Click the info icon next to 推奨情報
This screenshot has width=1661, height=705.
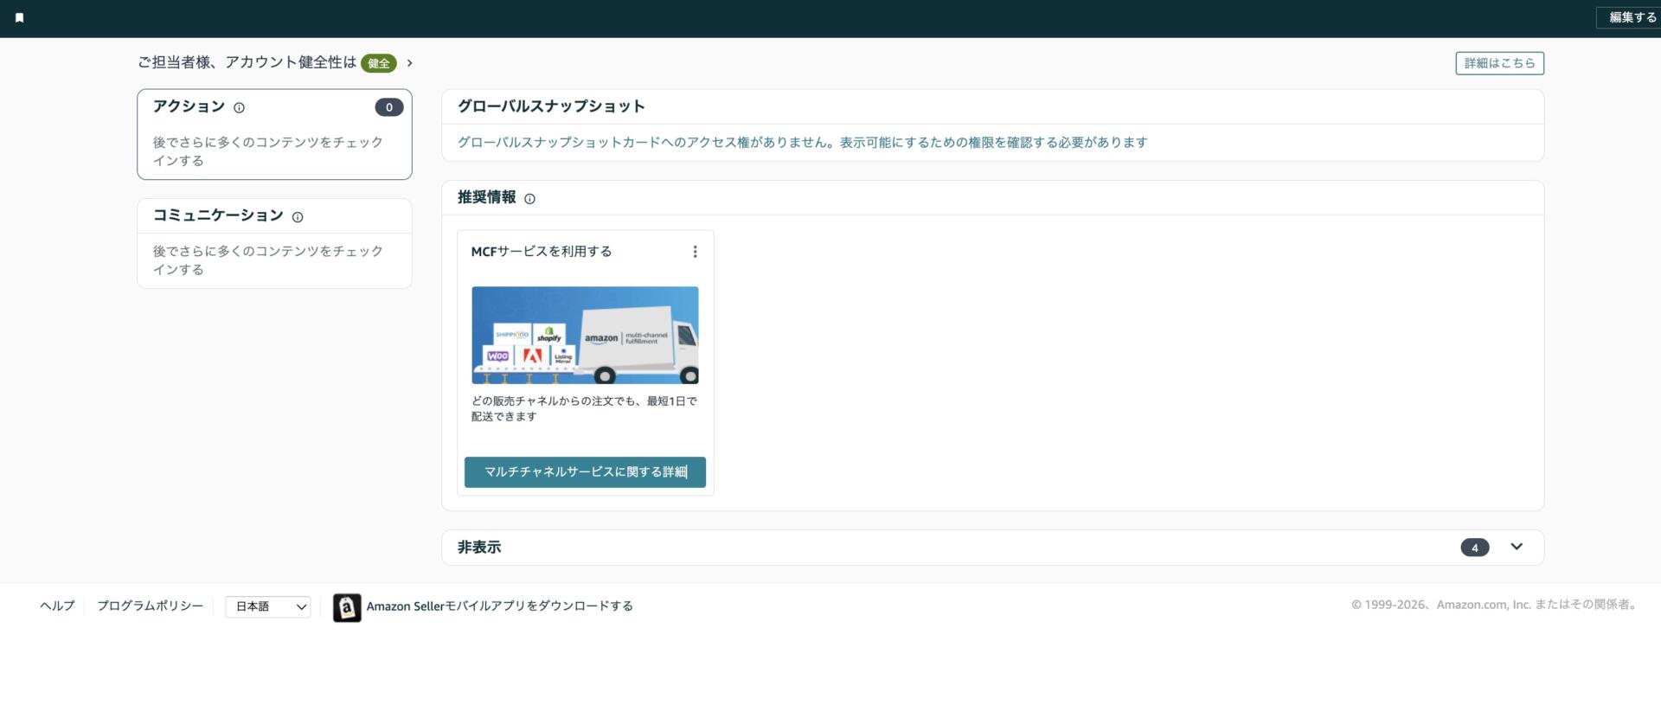(x=530, y=199)
